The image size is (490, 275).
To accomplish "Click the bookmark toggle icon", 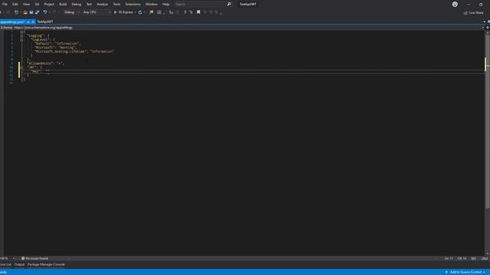I will click(x=198, y=12).
